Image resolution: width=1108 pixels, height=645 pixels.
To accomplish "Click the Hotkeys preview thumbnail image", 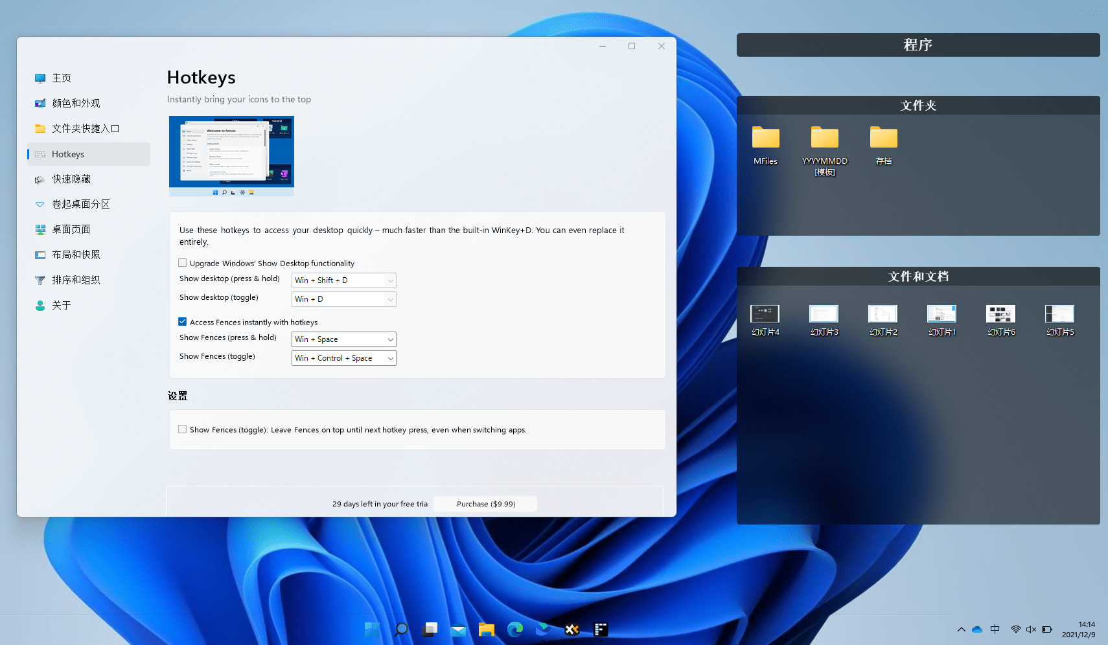I will (x=231, y=156).
